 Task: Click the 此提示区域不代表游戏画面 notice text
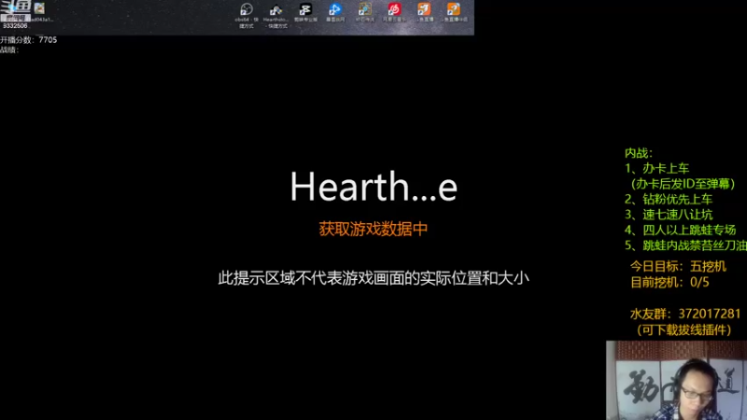coord(373,278)
